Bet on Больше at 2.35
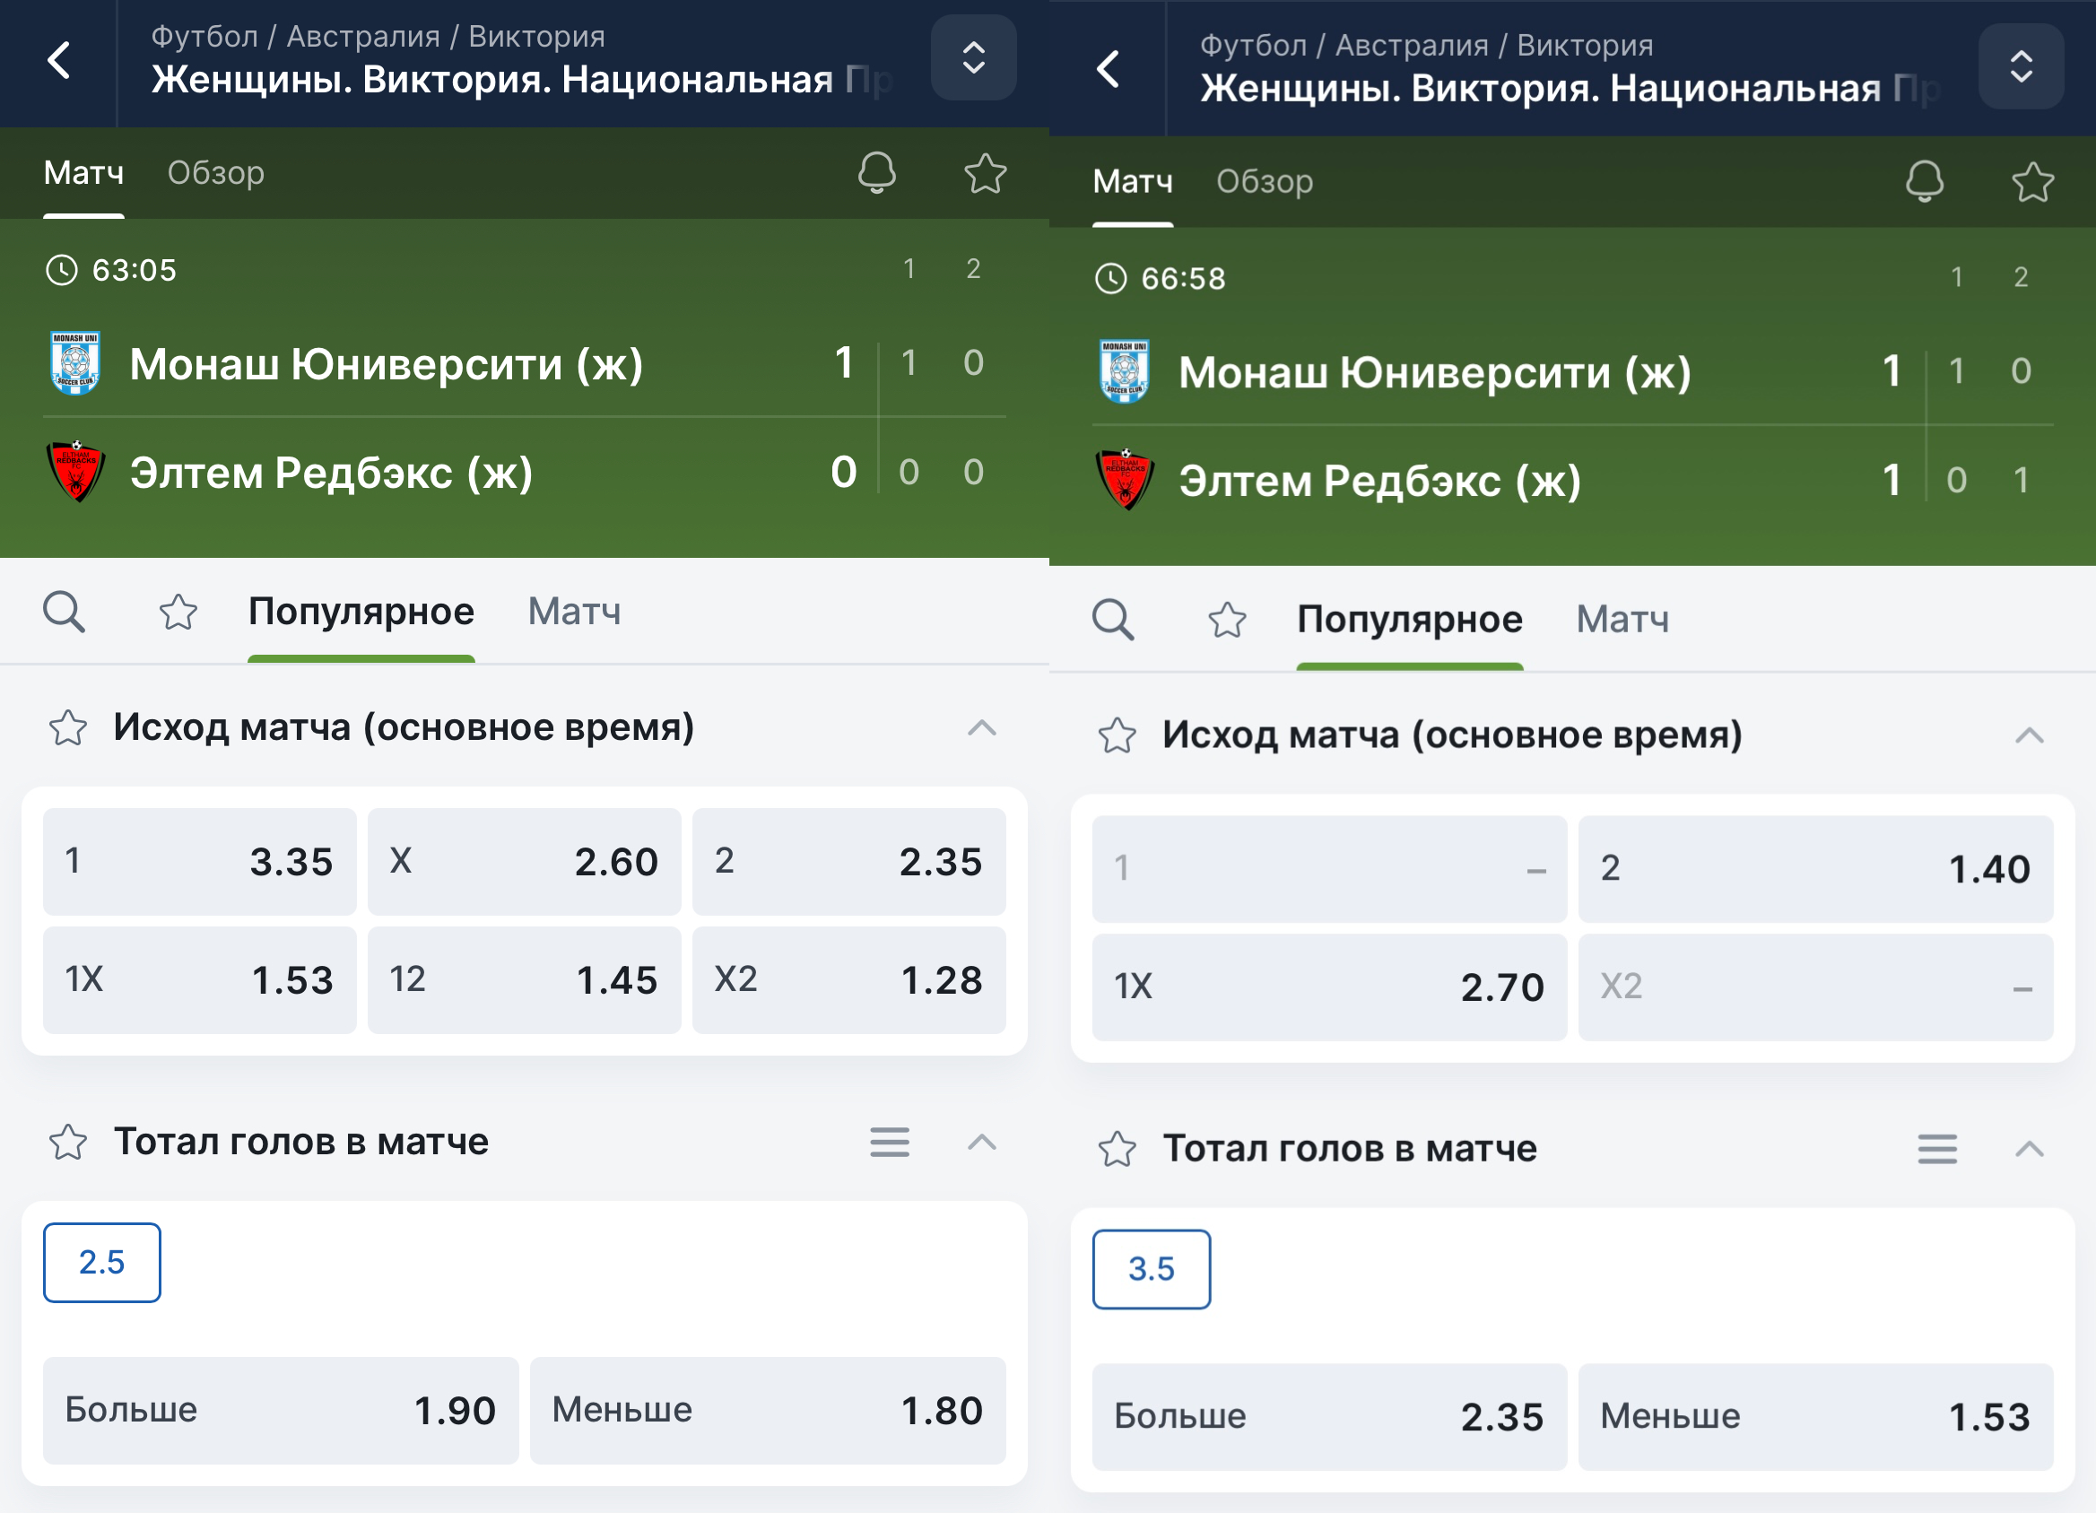The width and height of the screenshot is (2096, 1513). [1329, 1417]
